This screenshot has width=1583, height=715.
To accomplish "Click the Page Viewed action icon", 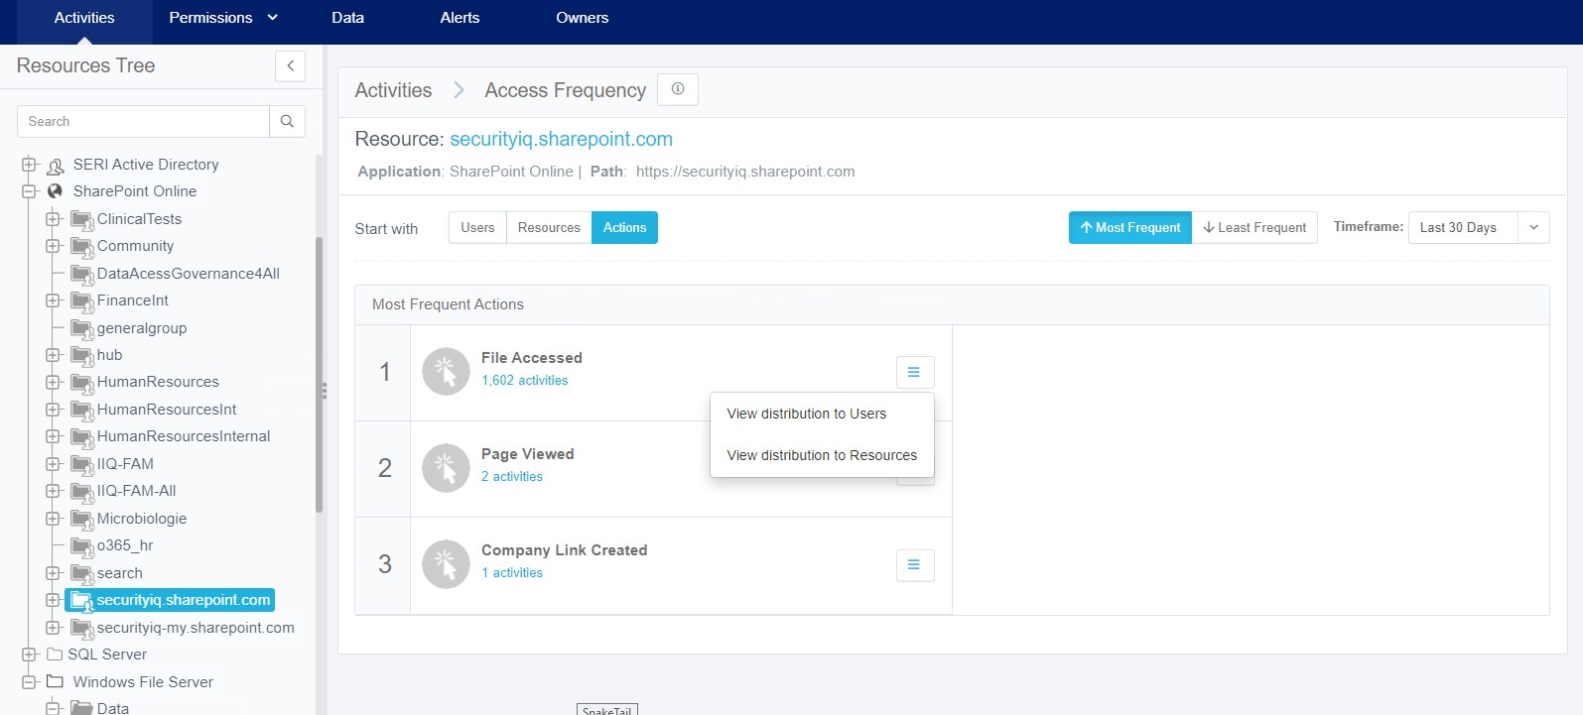I will point(446,468).
